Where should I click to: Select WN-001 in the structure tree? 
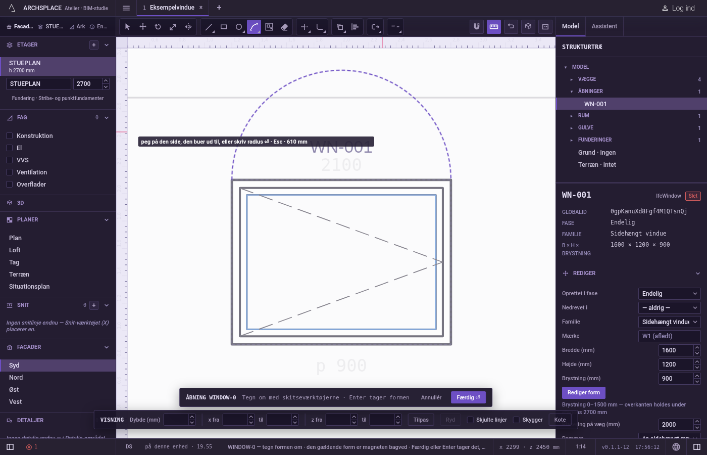tap(631, 104)
